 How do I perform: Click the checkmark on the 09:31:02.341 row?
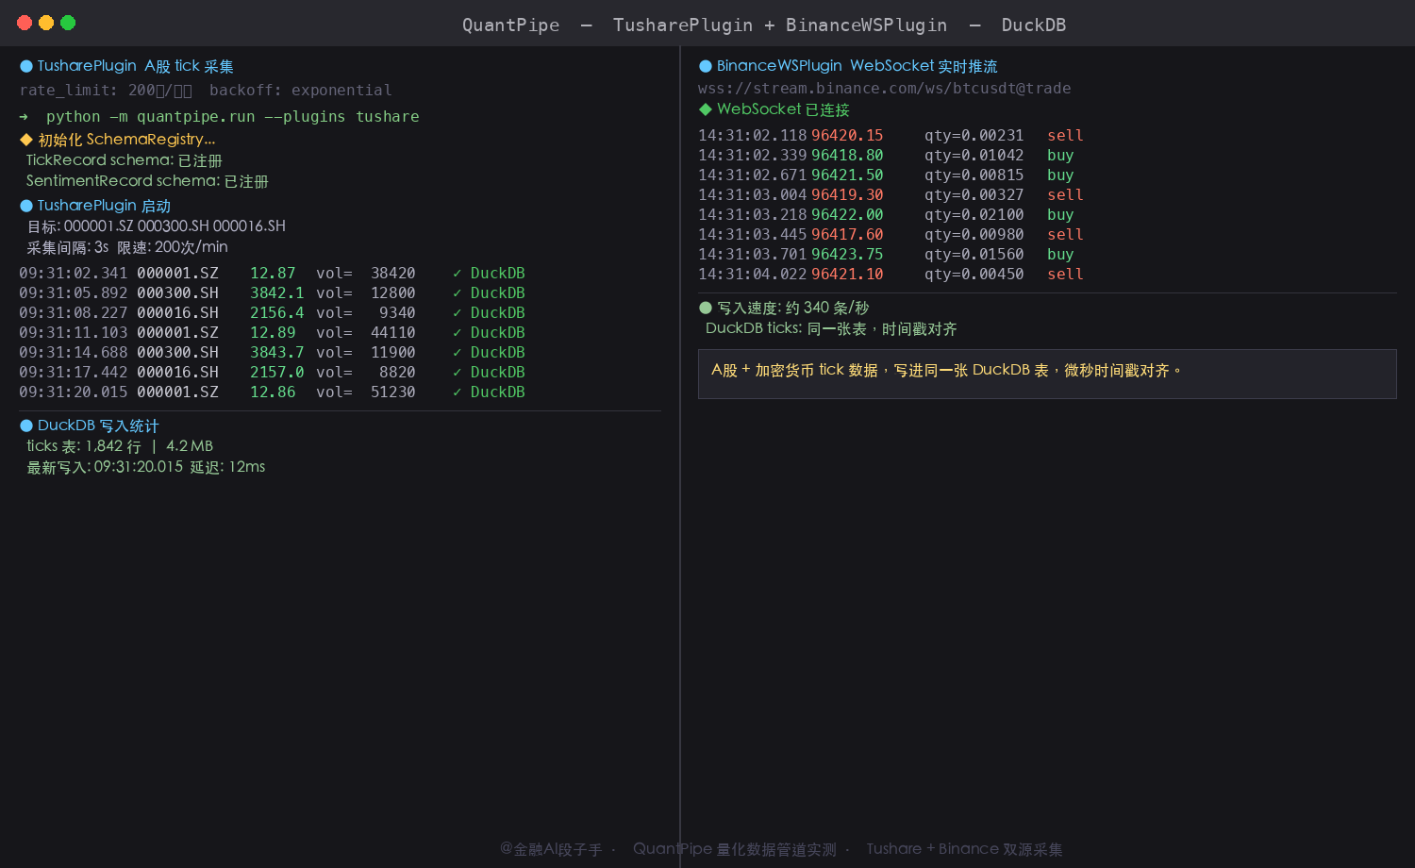[x=457, y=274]
